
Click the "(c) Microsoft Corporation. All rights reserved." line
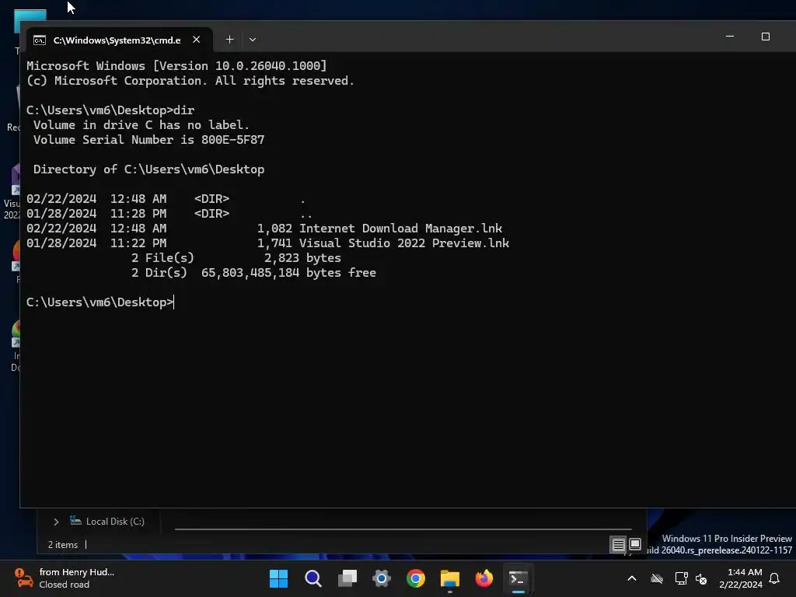pos(190,81)
